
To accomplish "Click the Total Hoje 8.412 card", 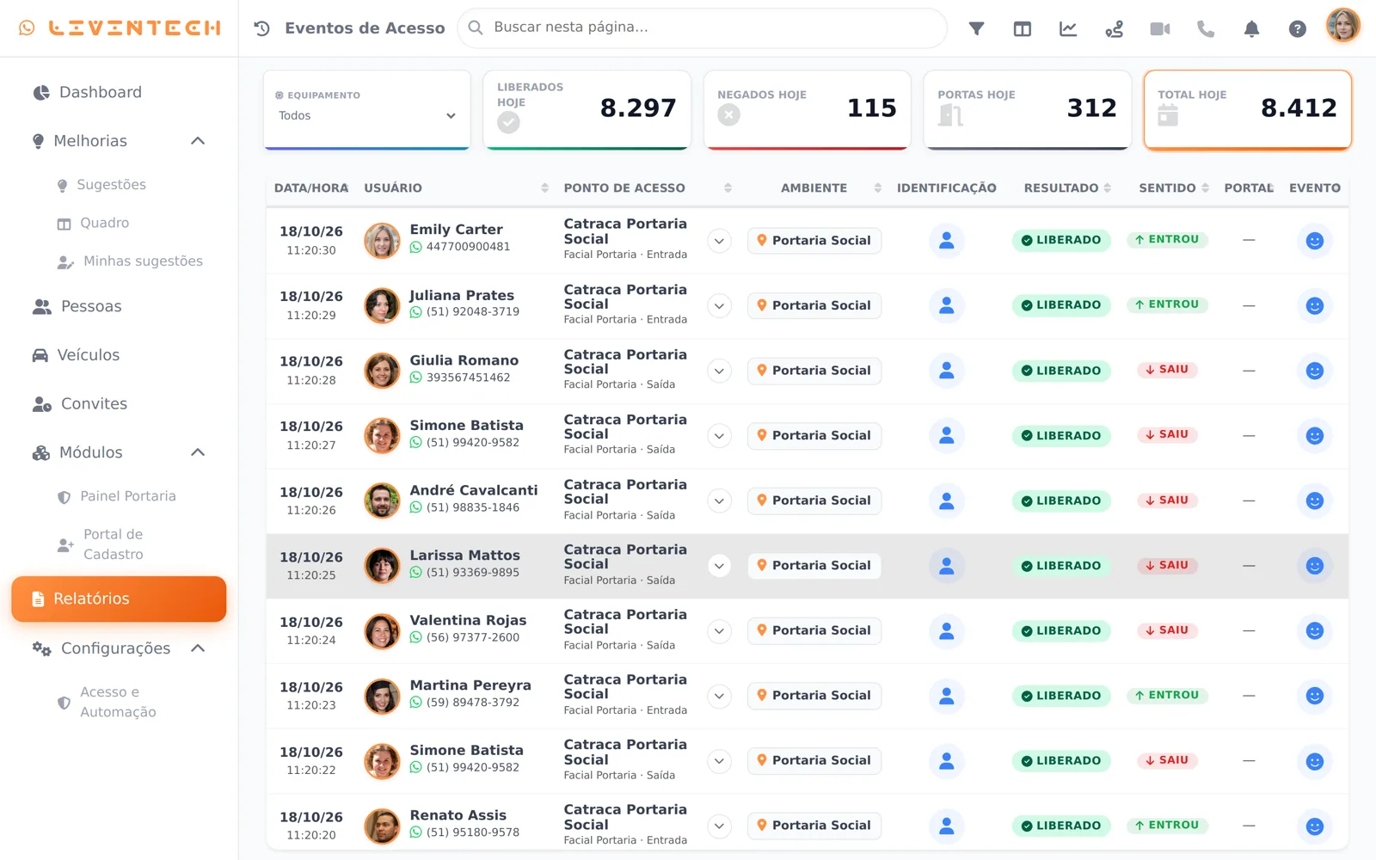I will pyautogui.click(x=1247, y=109).
